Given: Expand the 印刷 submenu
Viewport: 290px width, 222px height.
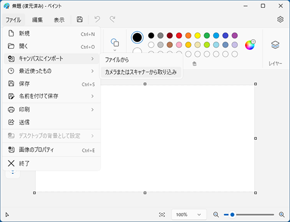Looking at the screenshot, I should (x=51, y=109).
